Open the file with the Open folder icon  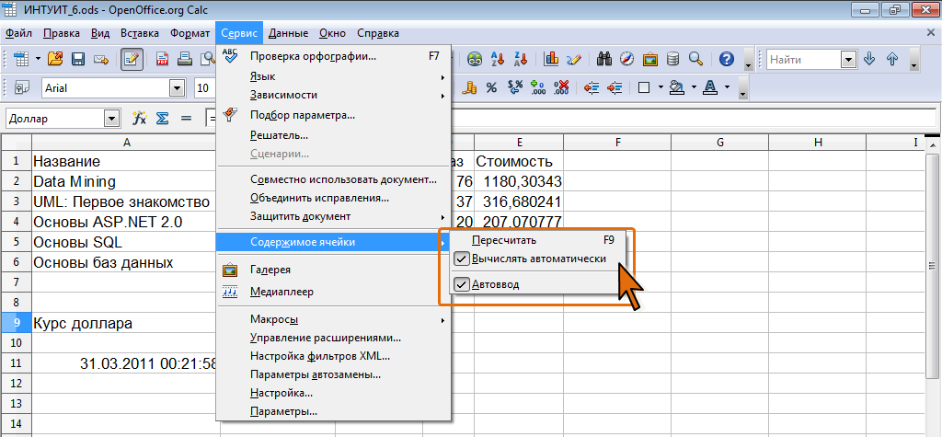click(55, 59)
